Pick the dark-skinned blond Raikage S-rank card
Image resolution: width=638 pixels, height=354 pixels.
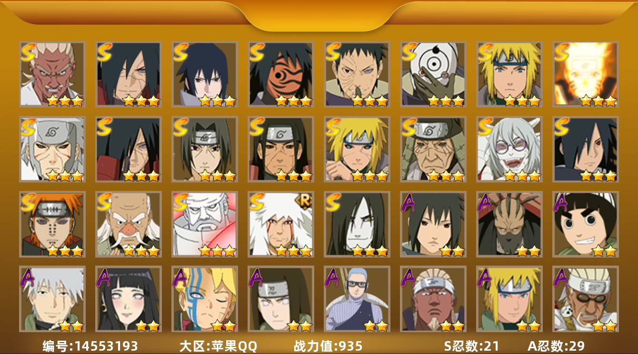click(x=52, y=74)
